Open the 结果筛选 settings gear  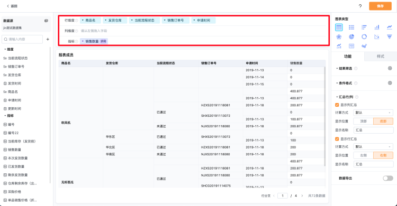pos(390,68)
